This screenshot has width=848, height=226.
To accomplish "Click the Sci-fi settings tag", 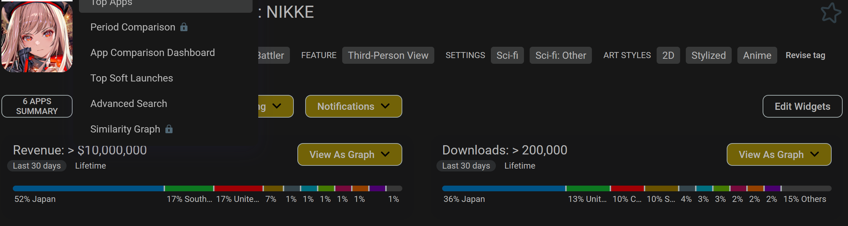I will click(x=507, y=55).
